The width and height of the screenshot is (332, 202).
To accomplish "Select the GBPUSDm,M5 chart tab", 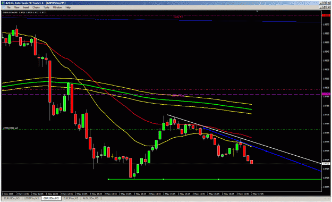I will [x=51, y=198].
